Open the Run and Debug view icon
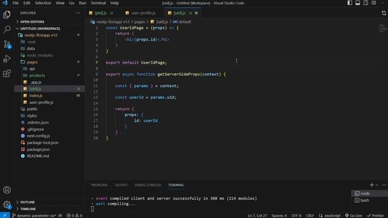This screenshot has height=218, width=388. [x=7, y=59]
